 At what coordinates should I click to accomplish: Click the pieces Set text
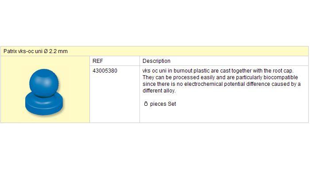pos(163,104)
